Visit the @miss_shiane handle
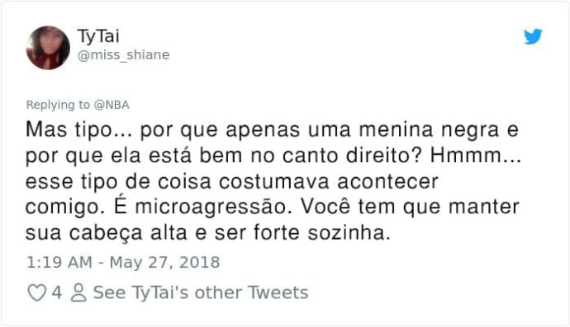 (124, 54)
